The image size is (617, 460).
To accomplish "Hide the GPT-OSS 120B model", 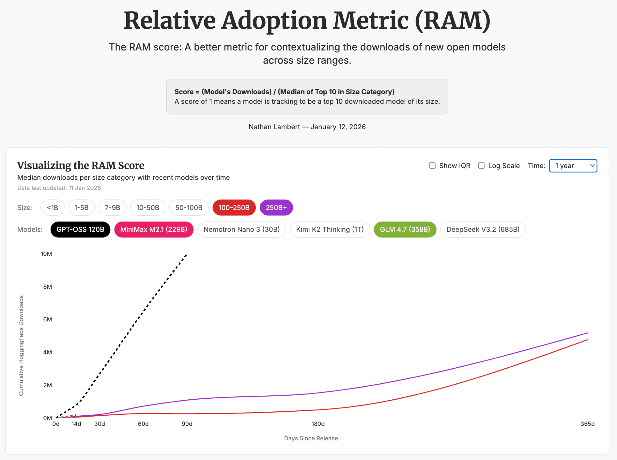I will click(80, 229).
